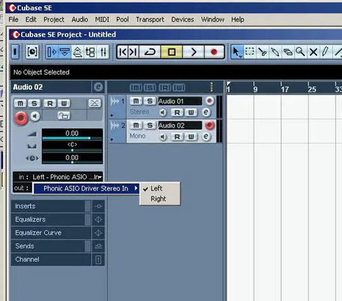The height and width of the screenshot is (301, 342).
Task: Click the Record button in transport
Action: click(214, 52)
